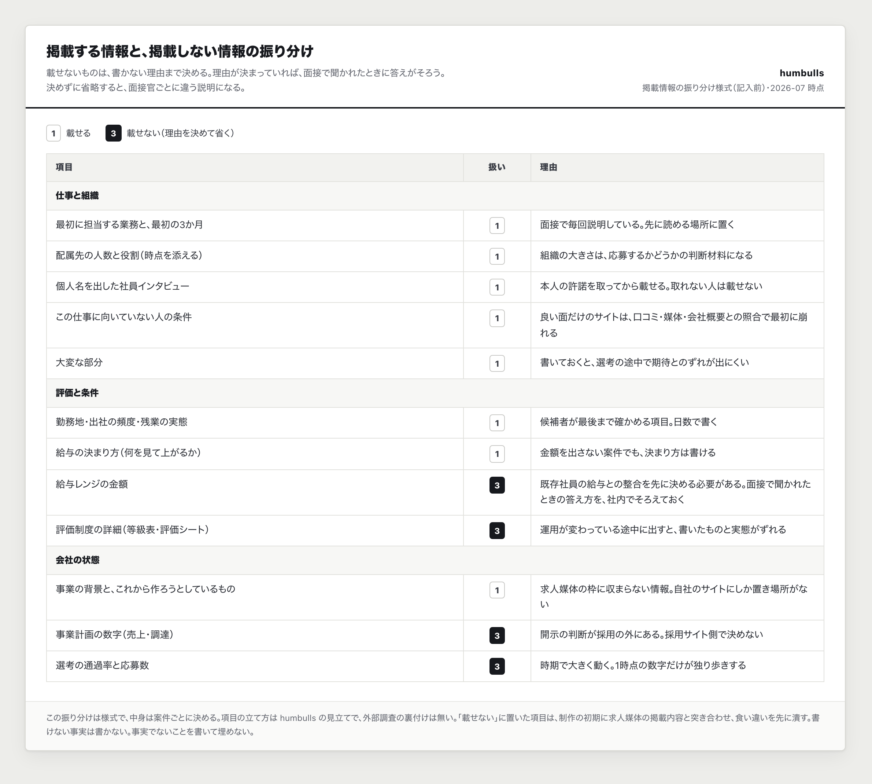
Task: Select item text 勤務地・出社の頻度・残業の実態
Action: click(121, 422)
